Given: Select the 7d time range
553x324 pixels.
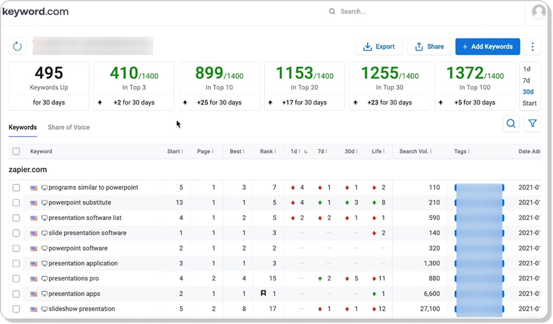Looking at the screenshot, I should (x=527, y=80).
